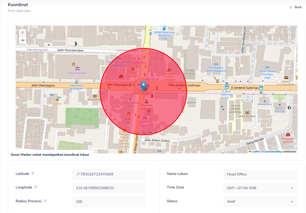Viewport: 306px width, 213px height.
Task: Expand the GMT +07:00 WIB selector chevron
Action: point(292,188)
